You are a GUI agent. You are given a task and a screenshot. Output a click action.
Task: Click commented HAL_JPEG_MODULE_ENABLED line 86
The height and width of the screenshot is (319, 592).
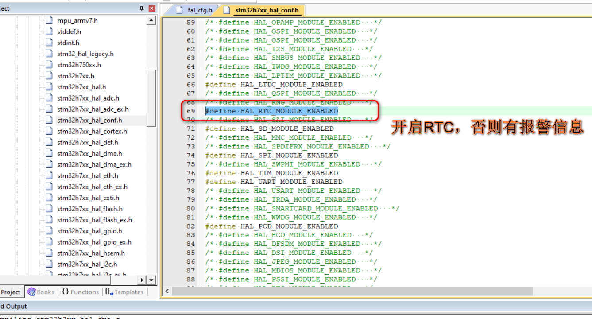291,261
